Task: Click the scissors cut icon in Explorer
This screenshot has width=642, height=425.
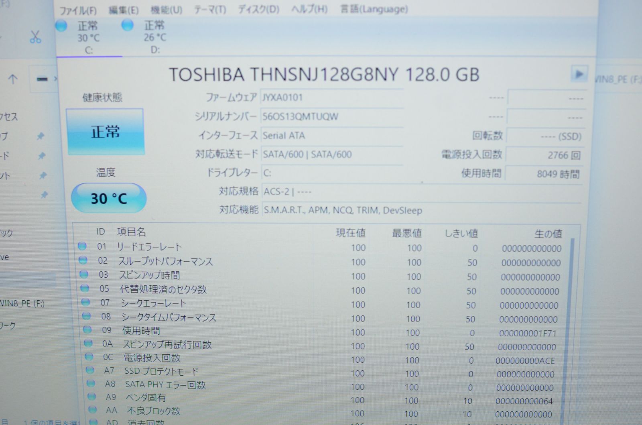Action: 35,37
